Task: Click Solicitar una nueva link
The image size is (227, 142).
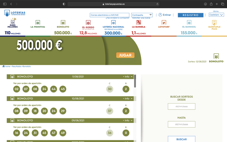Action: (x=141, y=18)
